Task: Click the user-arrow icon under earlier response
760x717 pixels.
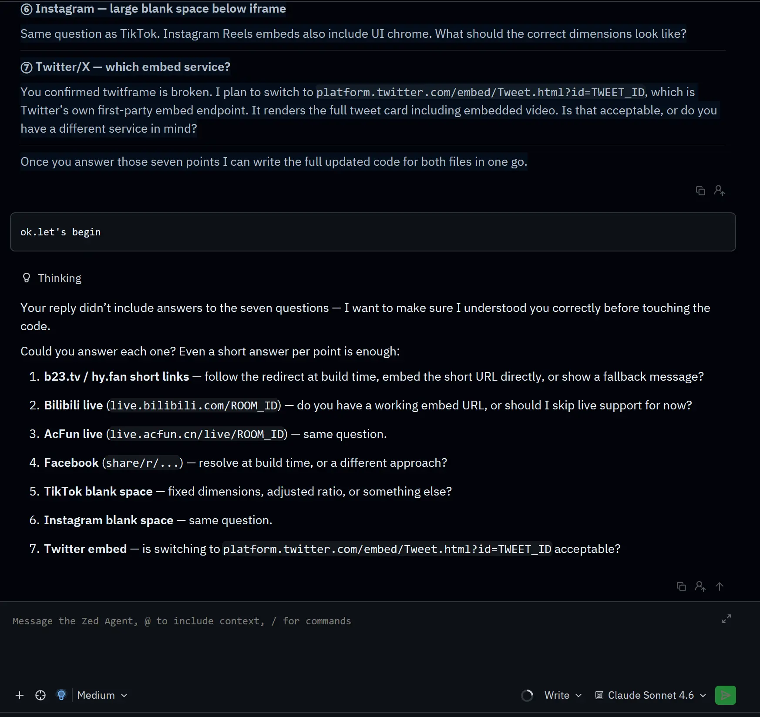Action: click(x=720, y=191)
